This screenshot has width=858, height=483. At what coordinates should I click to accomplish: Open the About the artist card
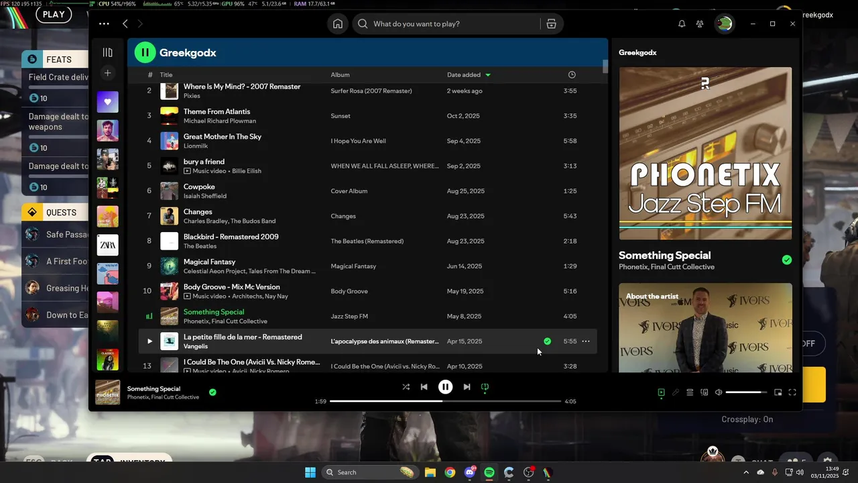705,327
